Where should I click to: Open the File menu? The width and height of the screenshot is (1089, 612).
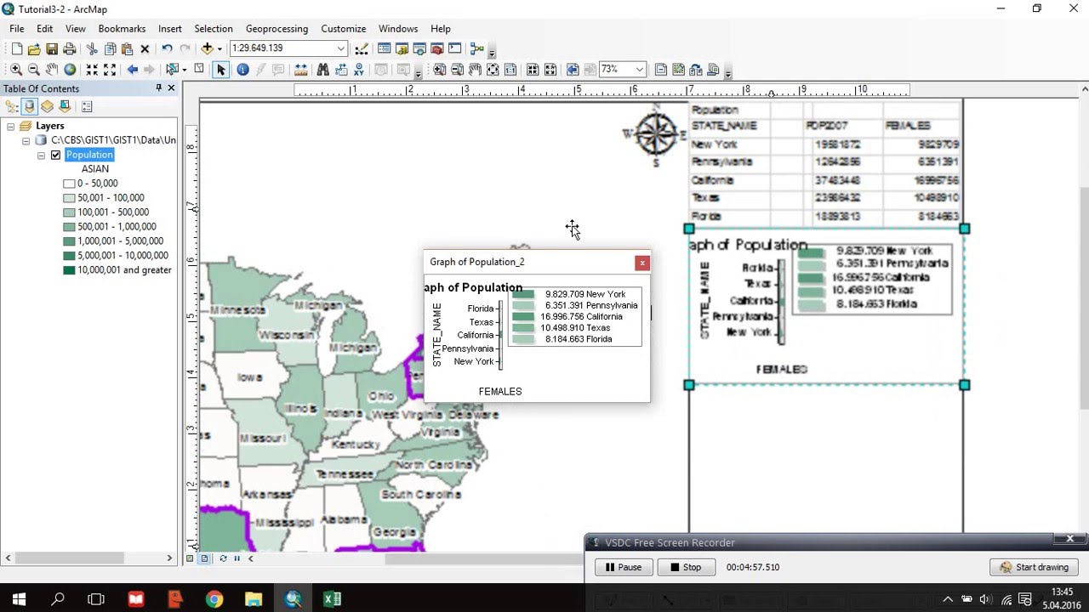pyautogui.click(x=17, y=29)
